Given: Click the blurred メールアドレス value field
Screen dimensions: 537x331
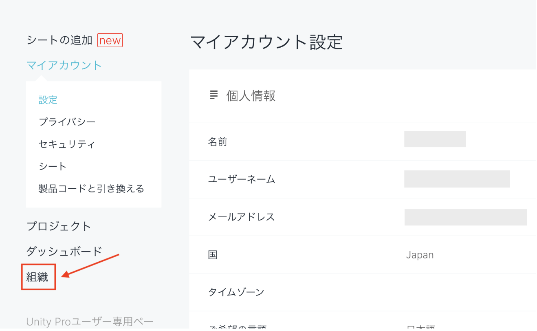Looking at the screenshot, I should (x=465, y=217).
